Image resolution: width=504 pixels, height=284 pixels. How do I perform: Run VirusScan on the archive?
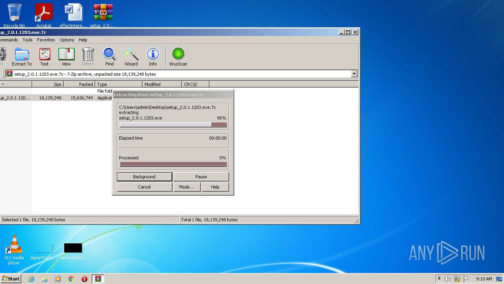point(178,57)
